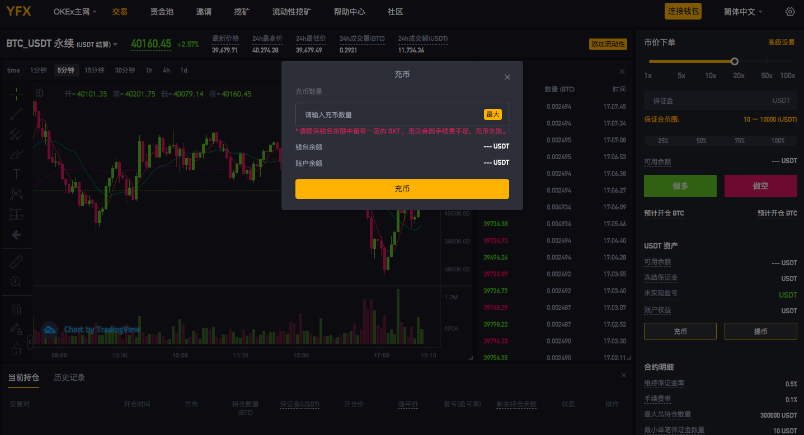Click the 连接钱包 connect wallet button
Screen dimensions: 804x435
[683, 12]
